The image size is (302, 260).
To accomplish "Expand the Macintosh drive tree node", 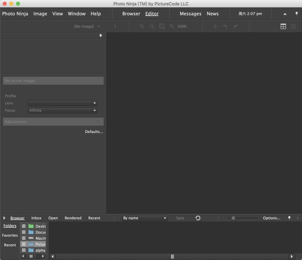I will coord(24,238).
